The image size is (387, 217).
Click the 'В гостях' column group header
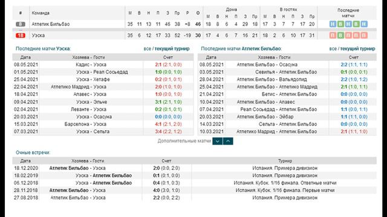tap(288, 10)
